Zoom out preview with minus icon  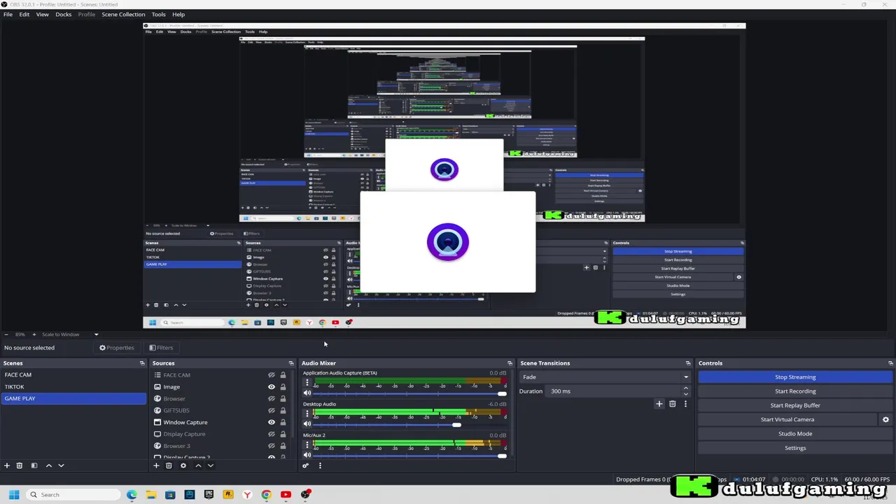coord(6,335)
